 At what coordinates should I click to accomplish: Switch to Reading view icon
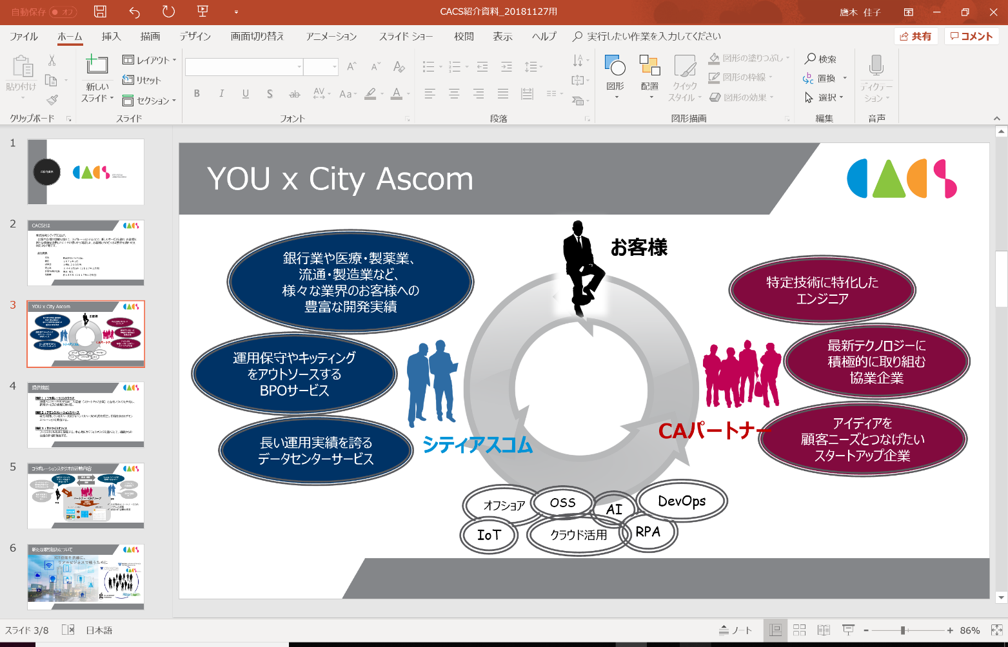coord(824,630)
